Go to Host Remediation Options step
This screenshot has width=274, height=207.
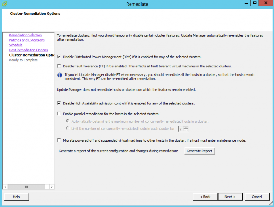(x=28, y=50)
